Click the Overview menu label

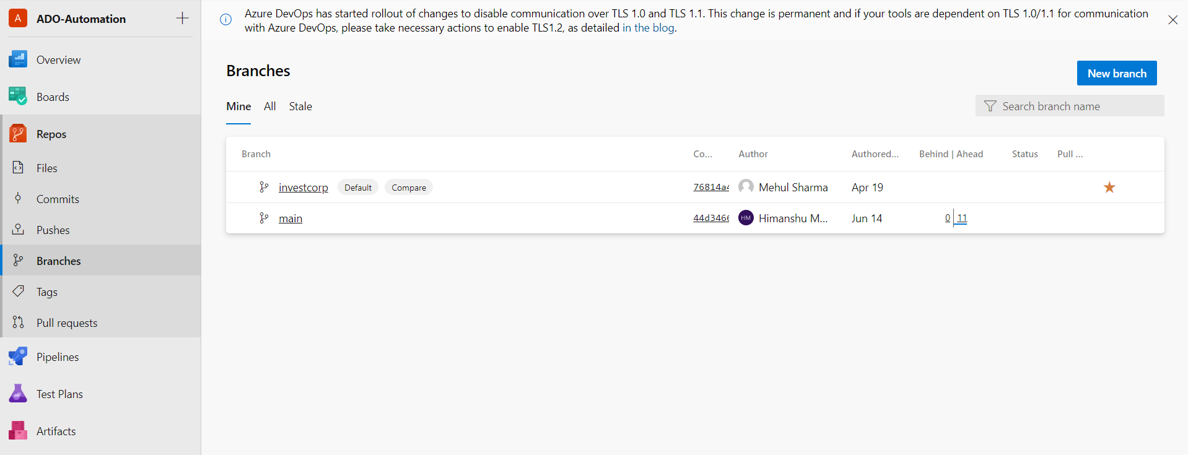(58, 60)
